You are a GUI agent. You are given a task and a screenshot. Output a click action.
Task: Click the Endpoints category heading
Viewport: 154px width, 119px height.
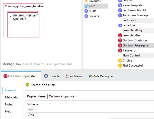point(129,20)
